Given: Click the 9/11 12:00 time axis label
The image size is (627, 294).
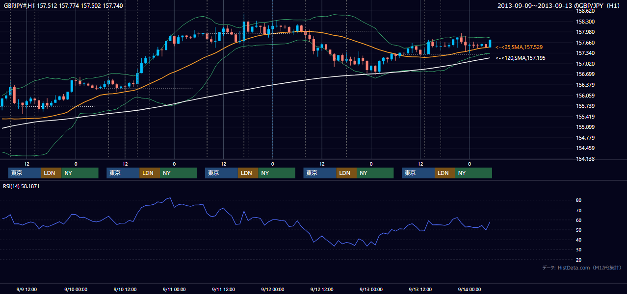Looking at the screenshot, I should 223,289.
